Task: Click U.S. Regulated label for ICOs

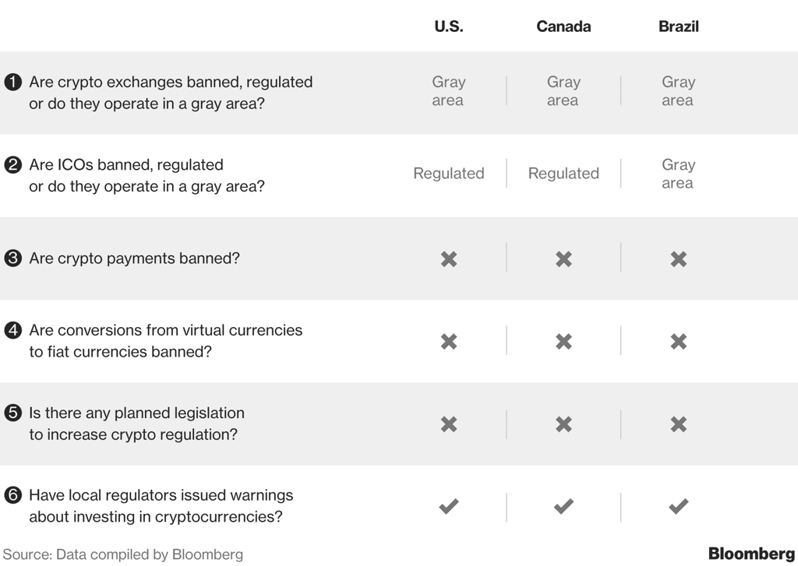Action: pyautogui.click(x=449, y=174)
